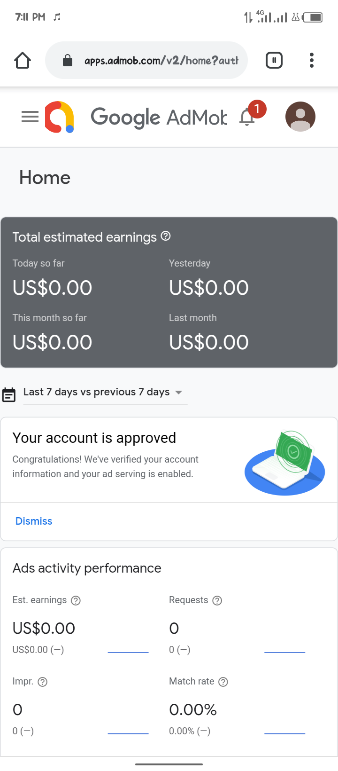The width and height of the screenshot is (338, 771).
Task: Open the Google AdMob title link
Action: (x=159, y=117)
